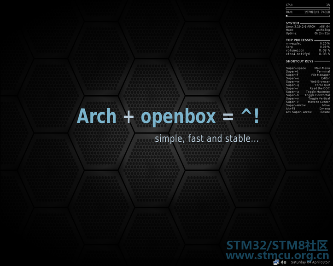Click the Super+h Toggle Horizontal line
333x266 pixels.
(308, 95)
